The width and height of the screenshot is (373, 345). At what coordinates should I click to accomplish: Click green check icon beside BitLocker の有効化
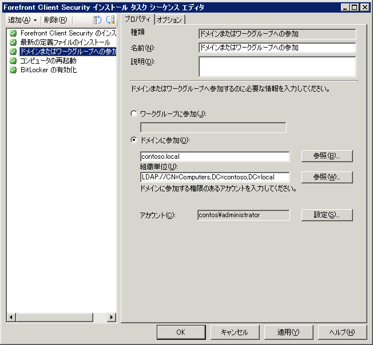13,70
